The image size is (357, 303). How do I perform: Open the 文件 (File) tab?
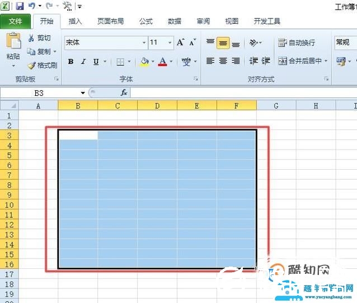click(x=16, y=21)
